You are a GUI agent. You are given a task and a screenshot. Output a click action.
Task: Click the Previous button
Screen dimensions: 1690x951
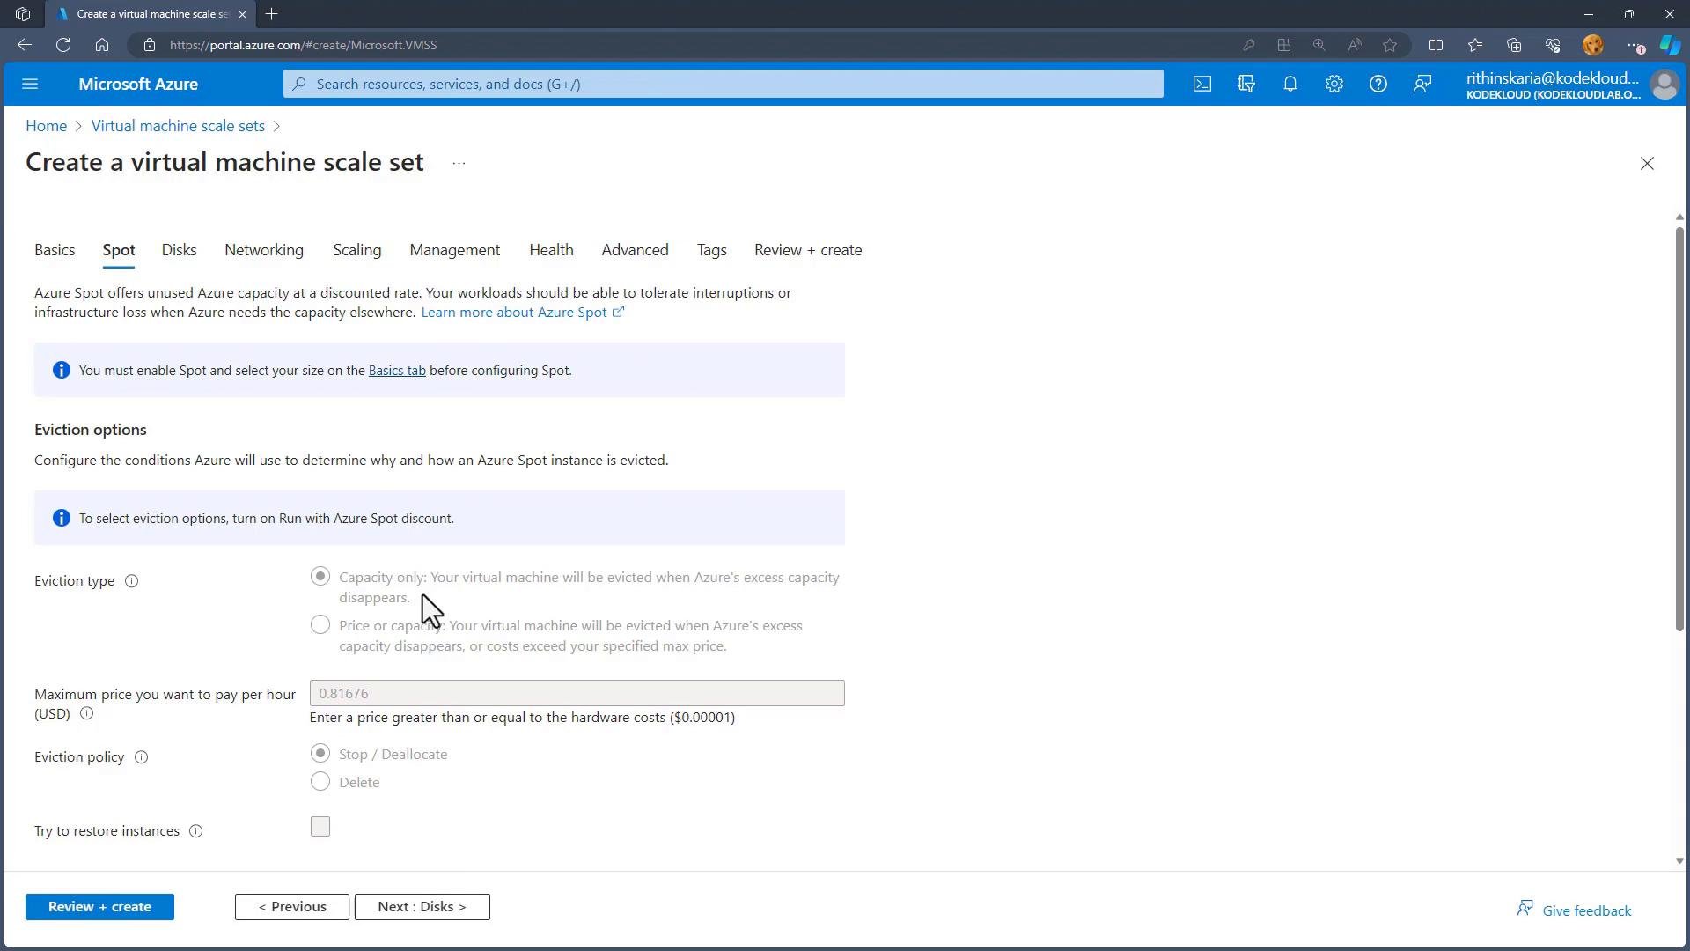292,907
